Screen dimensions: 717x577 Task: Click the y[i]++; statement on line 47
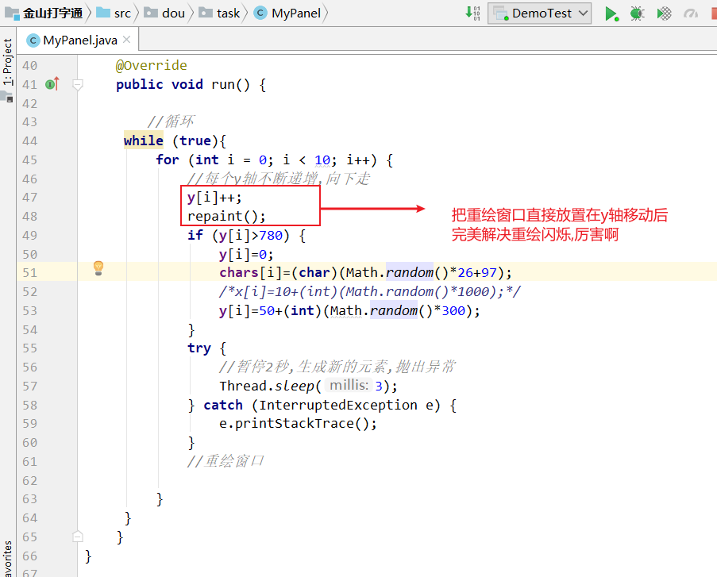(x=214, y=198)
